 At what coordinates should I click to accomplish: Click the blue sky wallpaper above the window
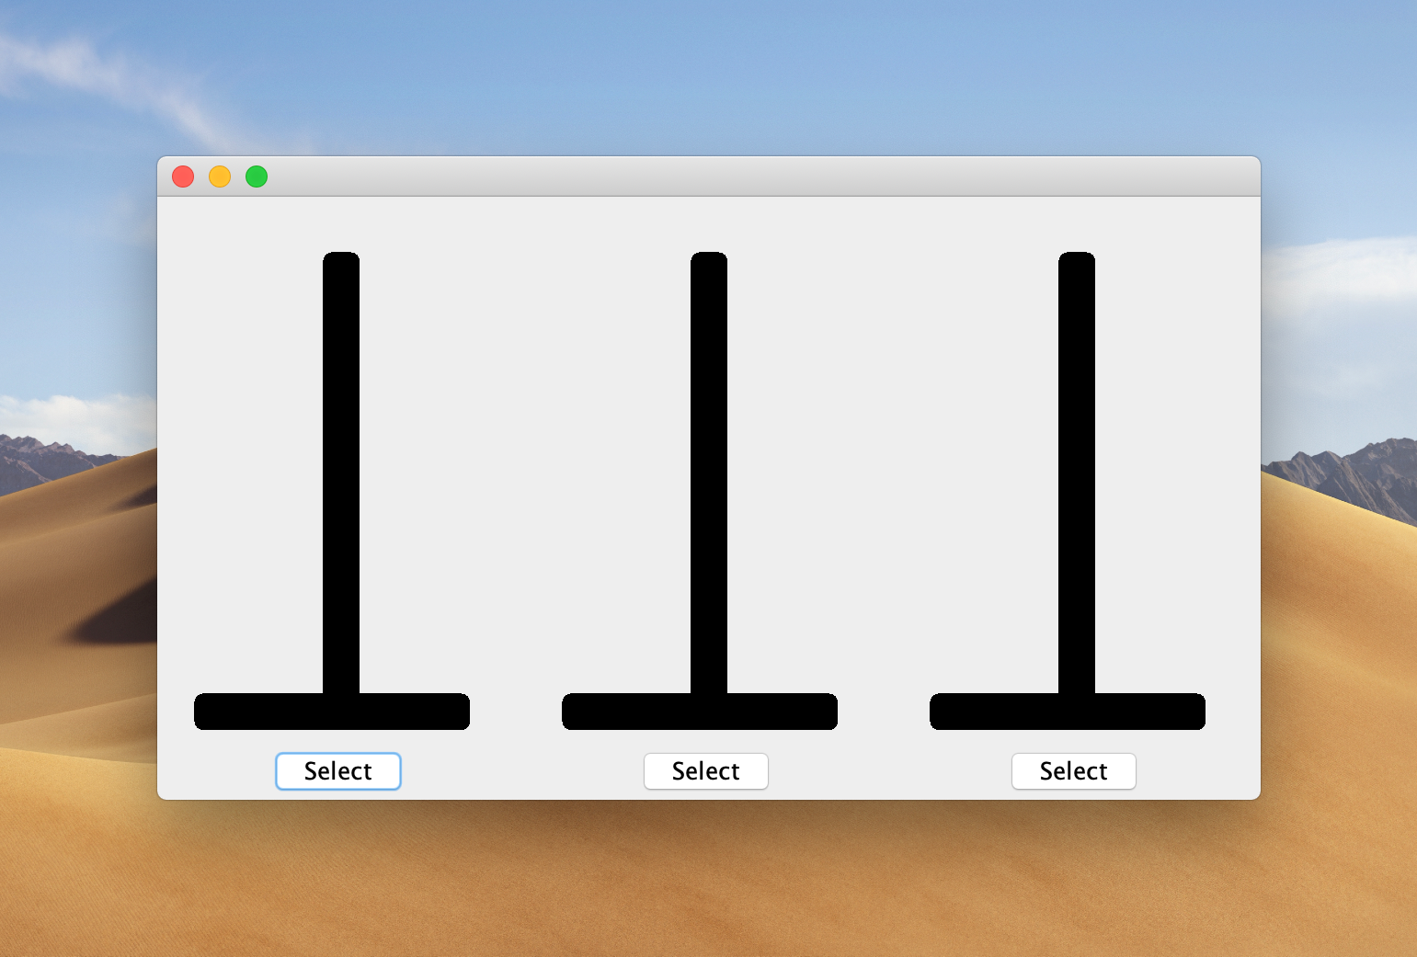(708, 74)
